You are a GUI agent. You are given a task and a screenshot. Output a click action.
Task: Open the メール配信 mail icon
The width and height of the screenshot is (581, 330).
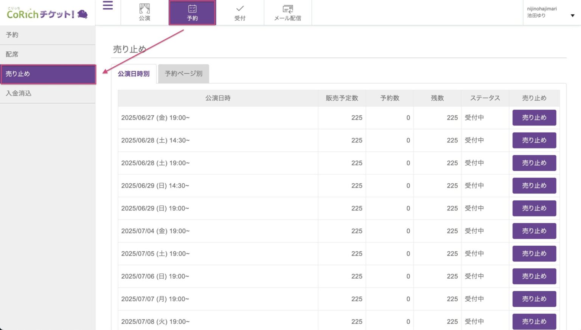[x=287, y=9]
